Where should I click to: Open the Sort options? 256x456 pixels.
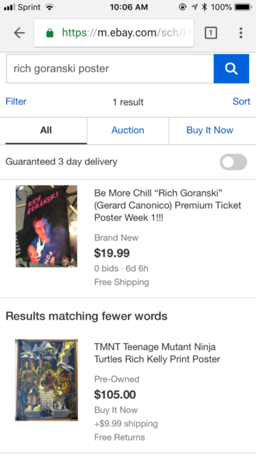pyautogui.click(x=241, y=102)
